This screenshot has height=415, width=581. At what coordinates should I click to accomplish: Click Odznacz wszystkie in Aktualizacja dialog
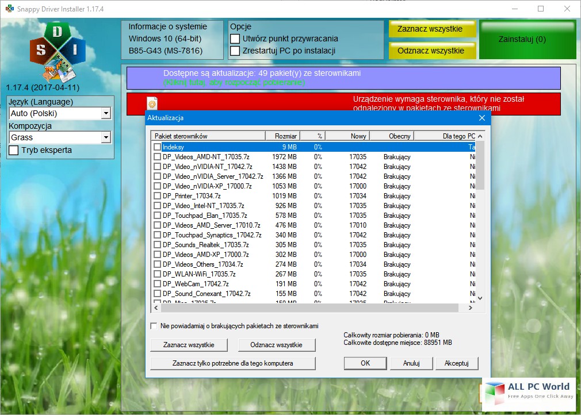point(277,345)
